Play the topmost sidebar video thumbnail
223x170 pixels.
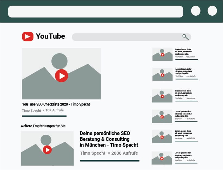tap(162, 55)
